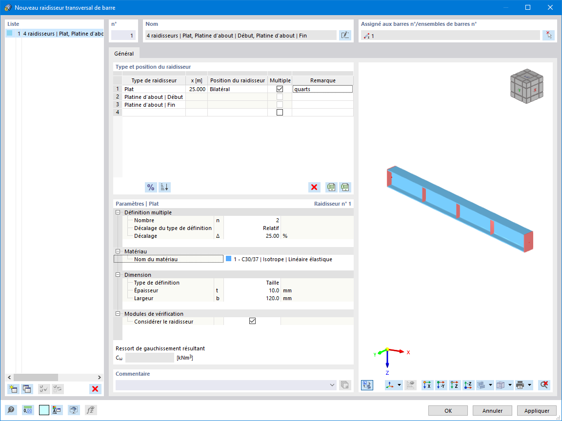Click the x [m] value 25.000
The image size is (562, 421).
coord(197,89)
